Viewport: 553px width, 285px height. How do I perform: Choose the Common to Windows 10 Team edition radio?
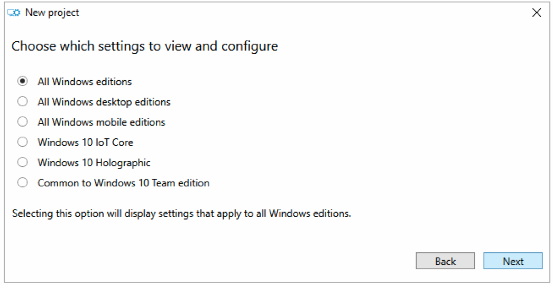click(x=22, y=183)
